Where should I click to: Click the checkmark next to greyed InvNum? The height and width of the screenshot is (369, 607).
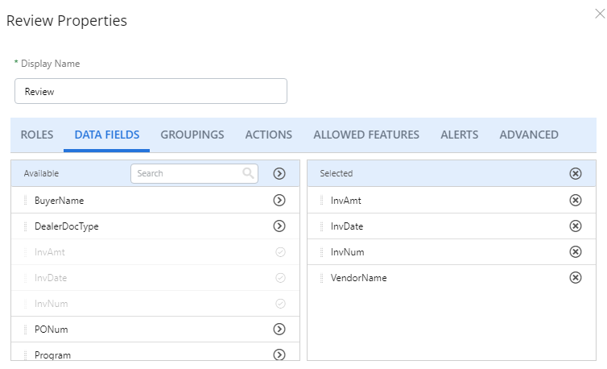[x=280, y=304]
